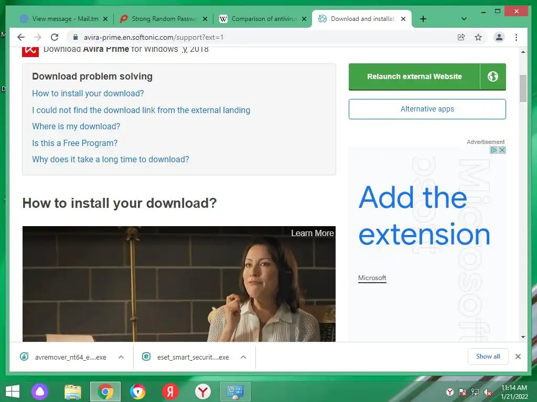
Task: Open could not find download link help
Action: 141,110
